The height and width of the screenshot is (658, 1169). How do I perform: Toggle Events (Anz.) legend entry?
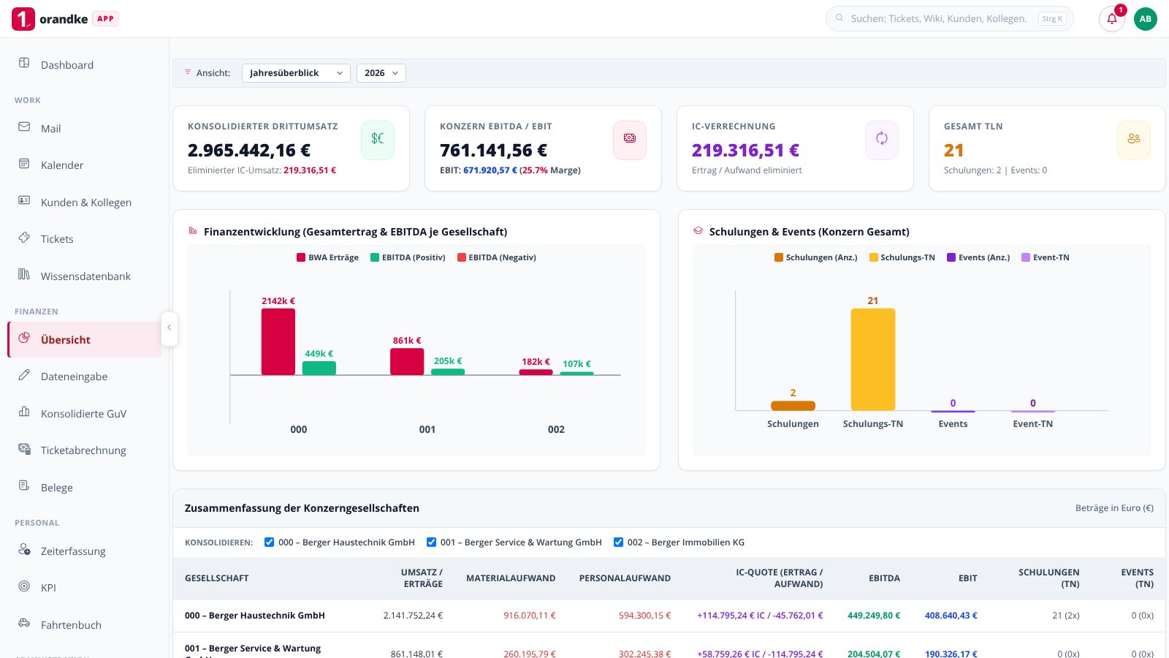pos(978,257)
